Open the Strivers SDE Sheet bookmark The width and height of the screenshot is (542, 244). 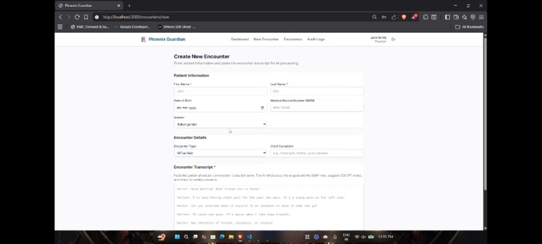(x=177, y=27)
